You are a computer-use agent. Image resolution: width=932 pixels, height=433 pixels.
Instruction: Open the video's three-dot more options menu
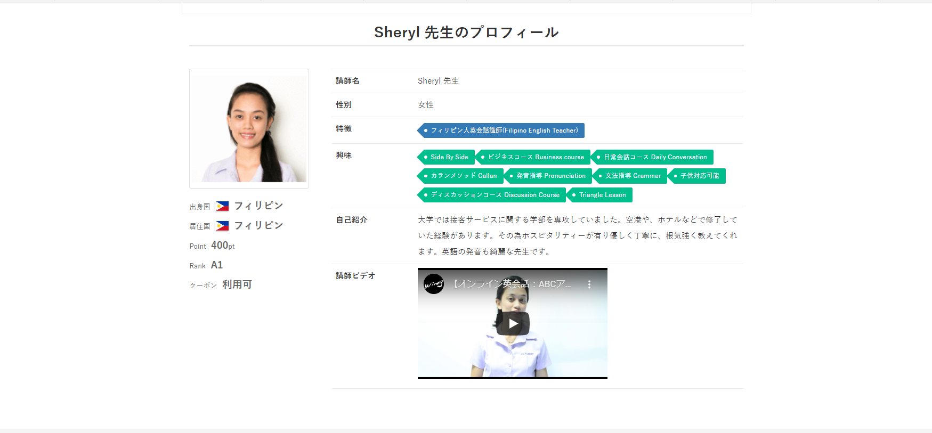coord(589,284)
